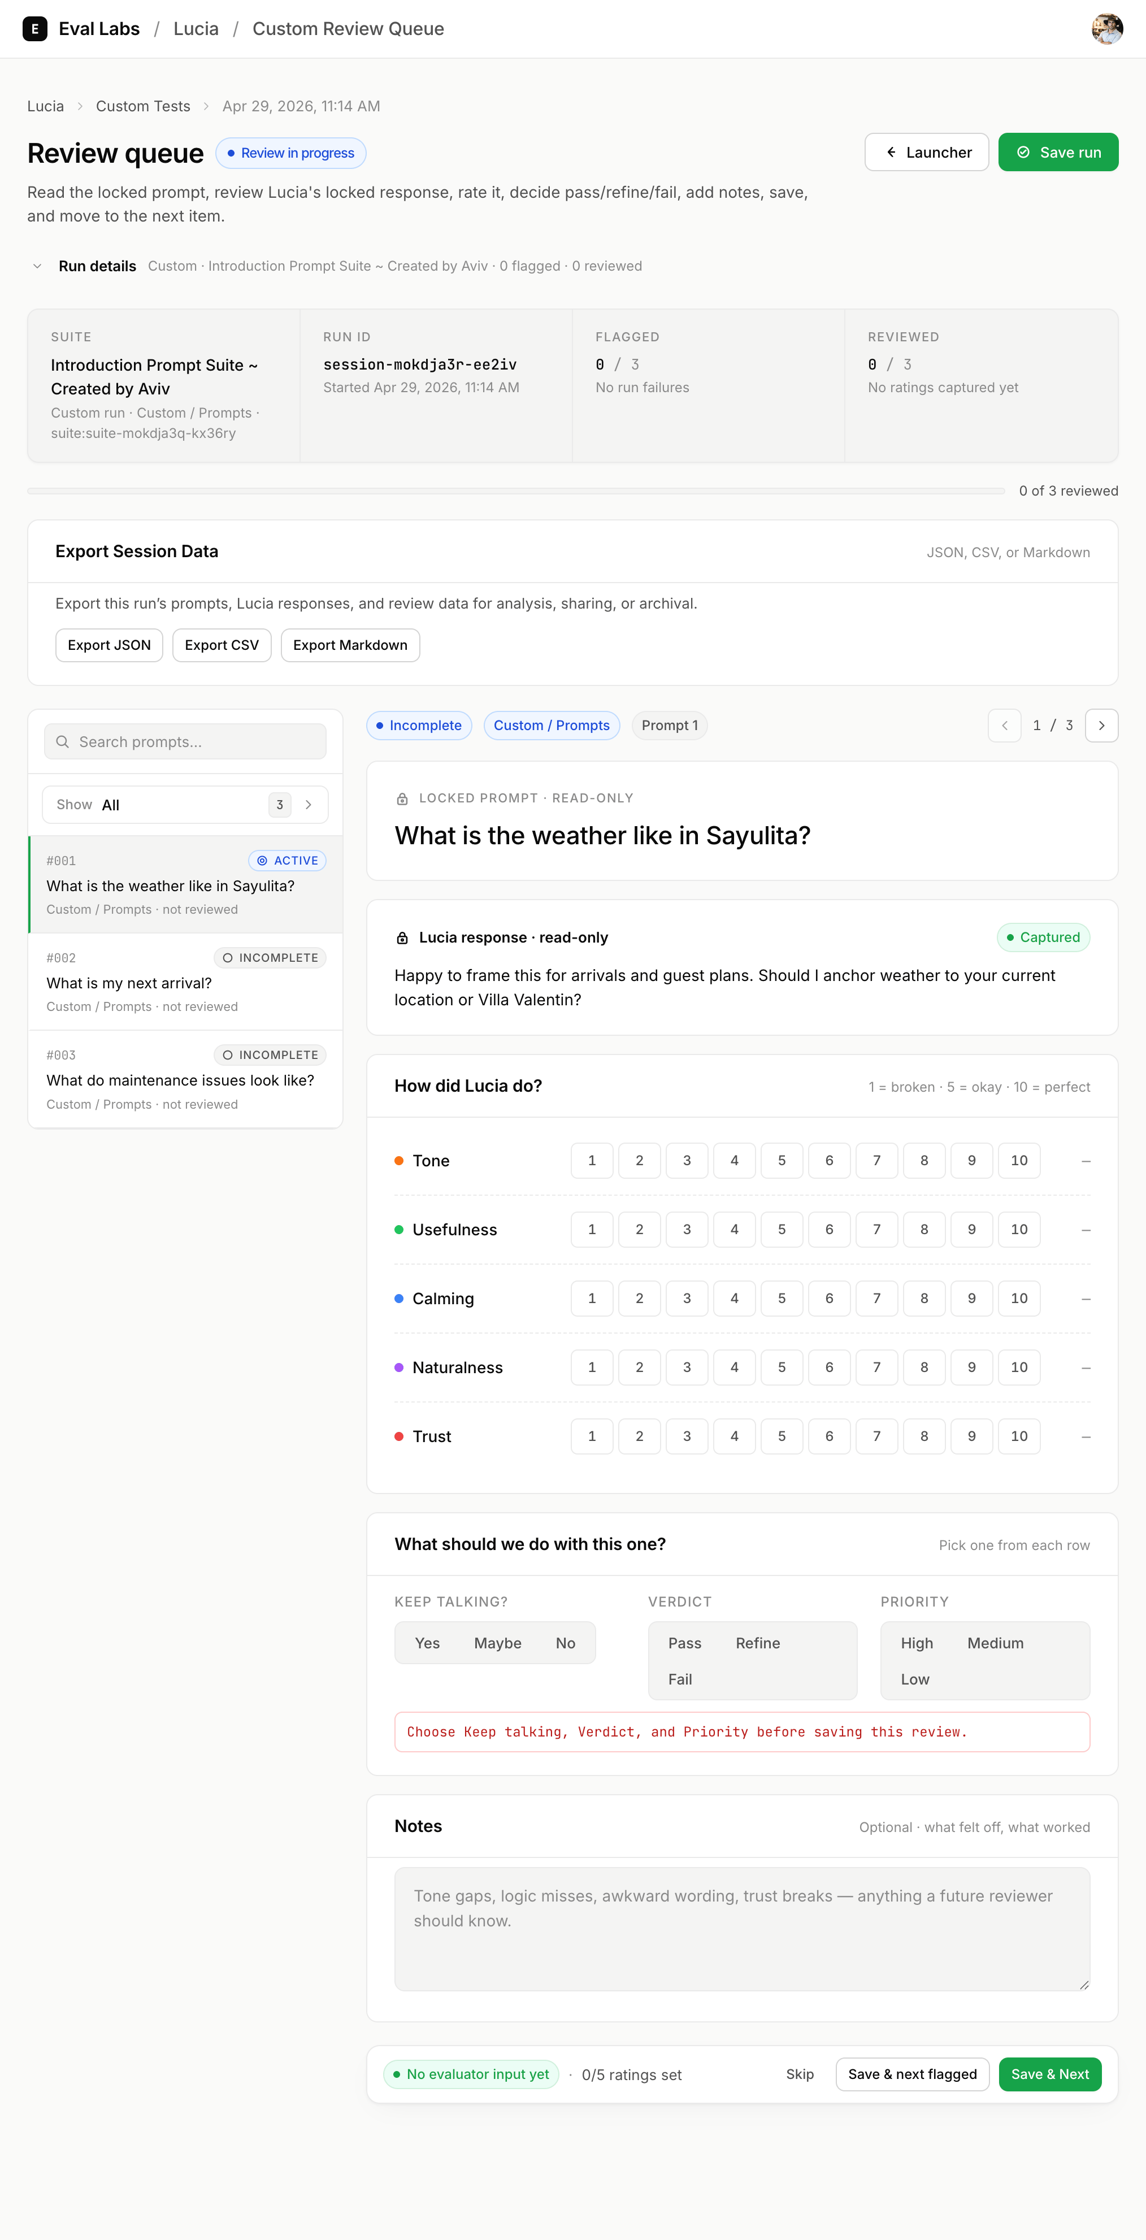Export session as JSON

click(x=108, y=645)
